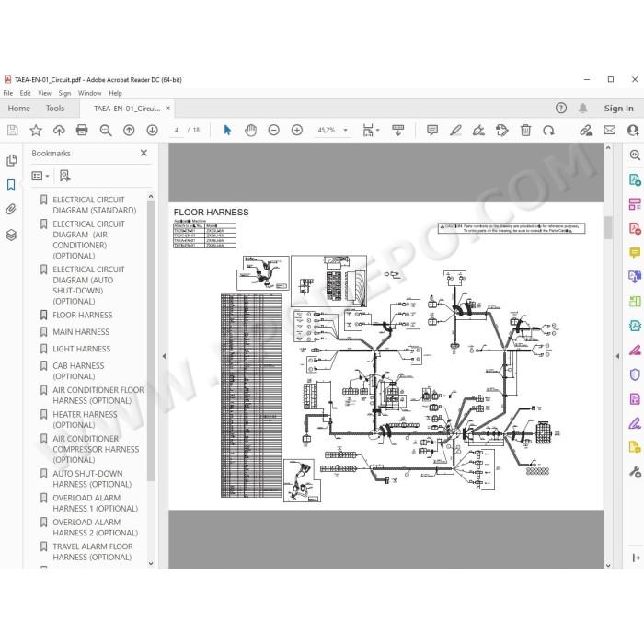Open the FLOOR HARNESS bookmark

(x=83, y=315)
